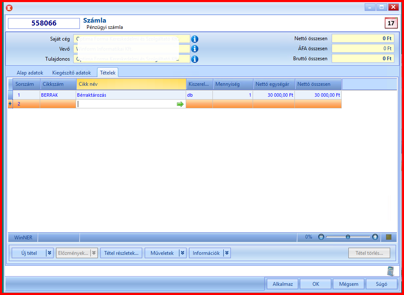
Task: Click the Előzmények... button
Action: point(74,253)
